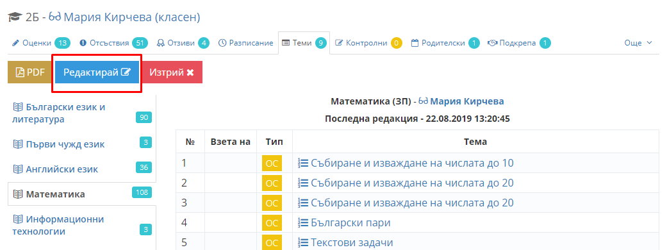
Task: Click the glasses icon in Математика (ЗП) heading
Action: (424, 101)
